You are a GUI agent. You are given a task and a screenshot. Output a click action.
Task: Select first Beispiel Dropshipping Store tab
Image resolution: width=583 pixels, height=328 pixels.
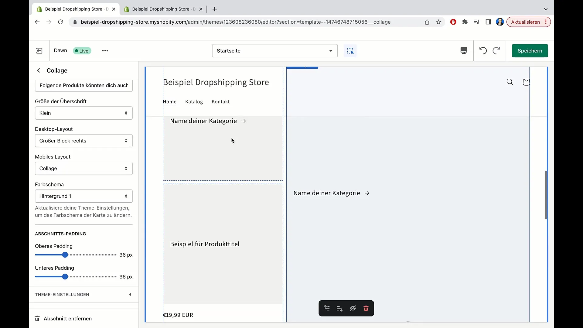pyautogui.click(x=76, y=9)
